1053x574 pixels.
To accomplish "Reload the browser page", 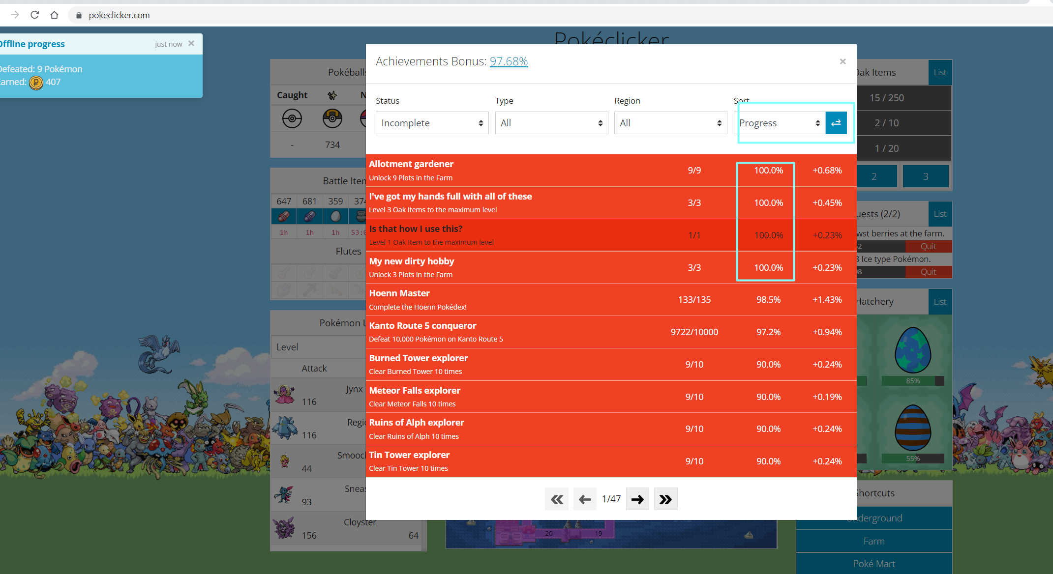I will coord(34,15).
